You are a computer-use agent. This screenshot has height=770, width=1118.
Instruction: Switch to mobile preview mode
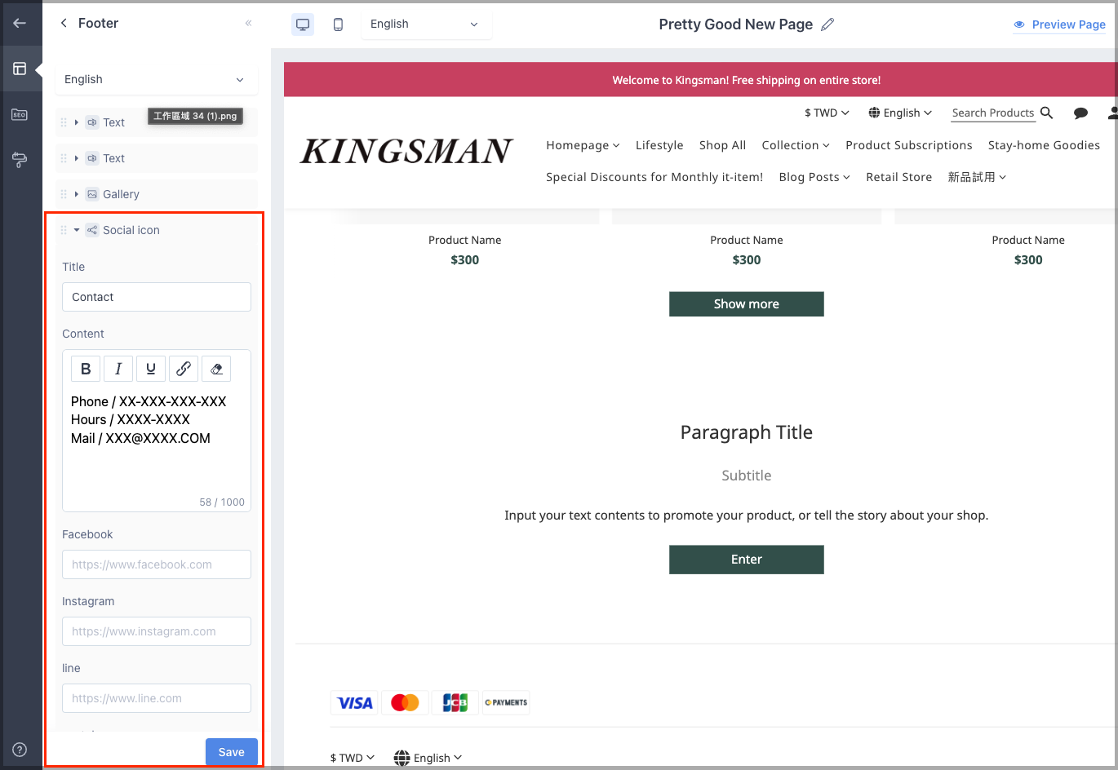[338, 24]
